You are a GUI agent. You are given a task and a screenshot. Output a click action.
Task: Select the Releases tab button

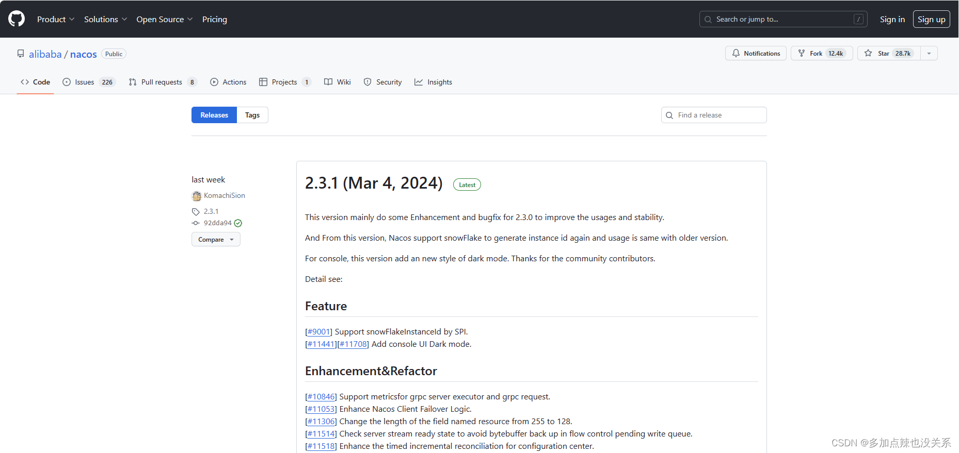[x=214, y=115]
